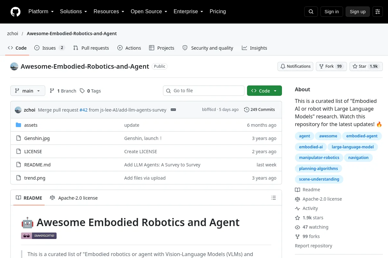Open the Enterprise menu

pyautogui.click(x=188, y=12)
